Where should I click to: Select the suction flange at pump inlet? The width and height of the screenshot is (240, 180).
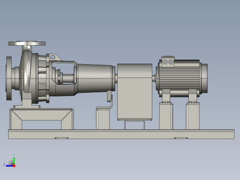pos(9,78)
